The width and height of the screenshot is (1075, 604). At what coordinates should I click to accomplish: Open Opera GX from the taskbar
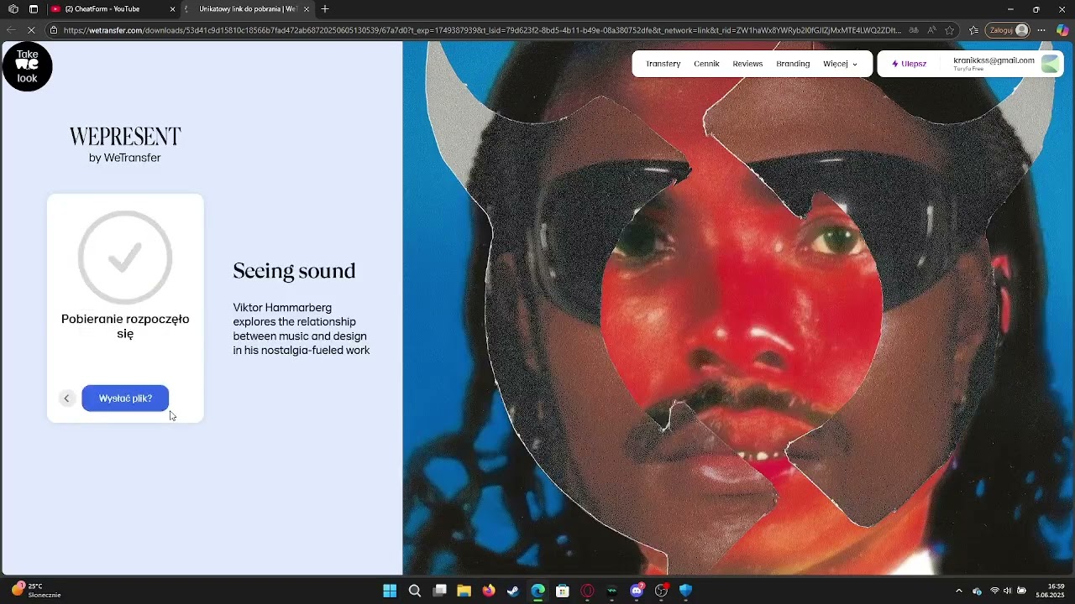coord(587,591)
